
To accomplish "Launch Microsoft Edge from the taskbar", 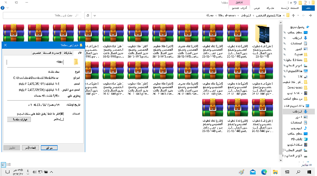I will point(264,172).
